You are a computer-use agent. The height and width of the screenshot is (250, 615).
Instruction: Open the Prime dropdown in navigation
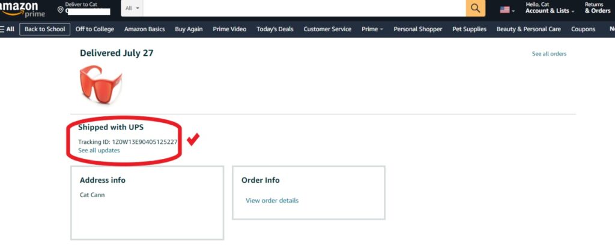click(x=372, y=29)
